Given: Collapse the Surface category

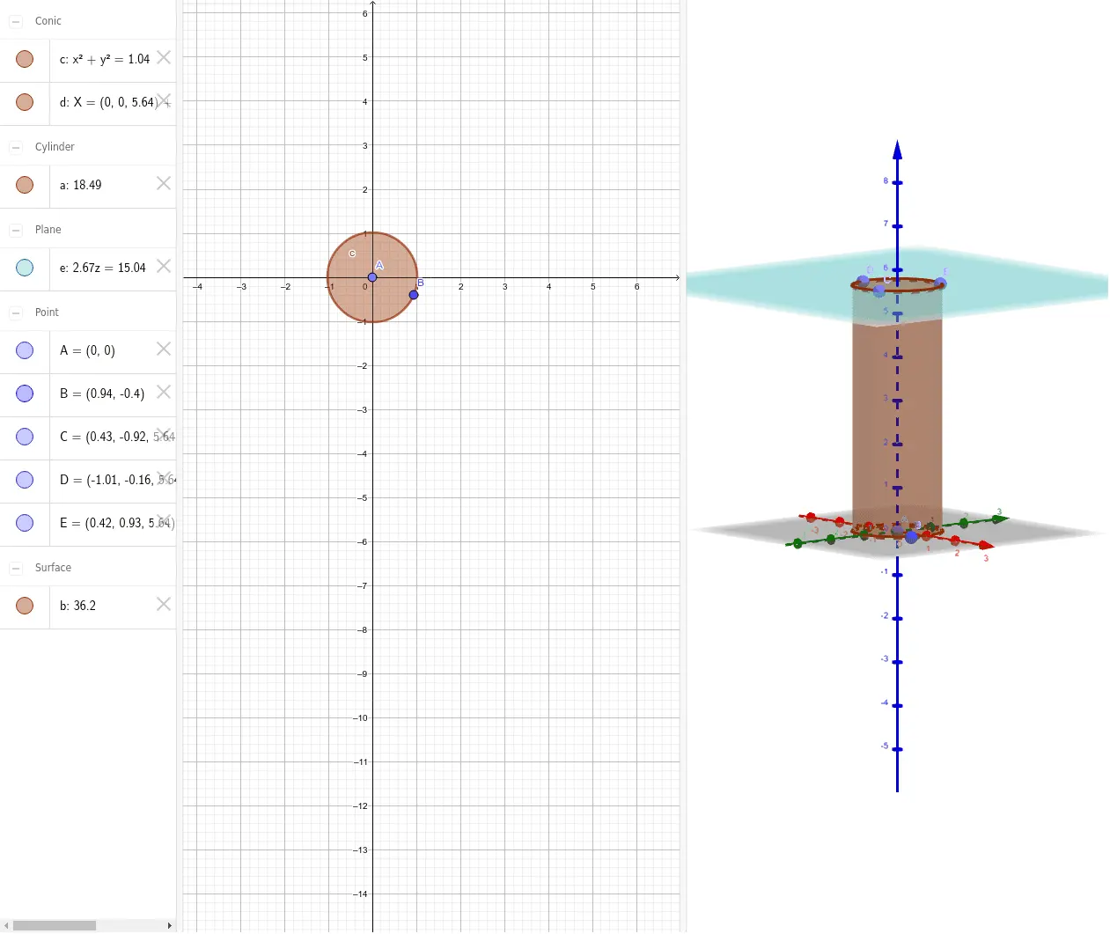Looking at the screenshot, I should (x=16, y=568).
